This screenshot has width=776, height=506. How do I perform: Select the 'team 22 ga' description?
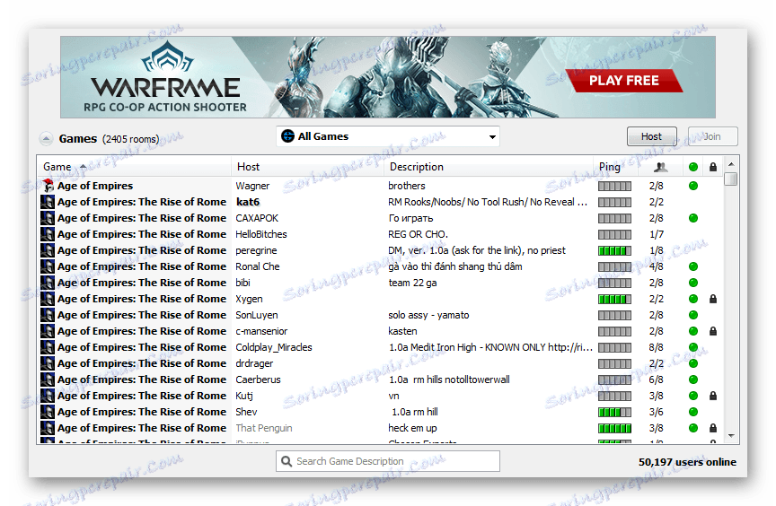412,283
